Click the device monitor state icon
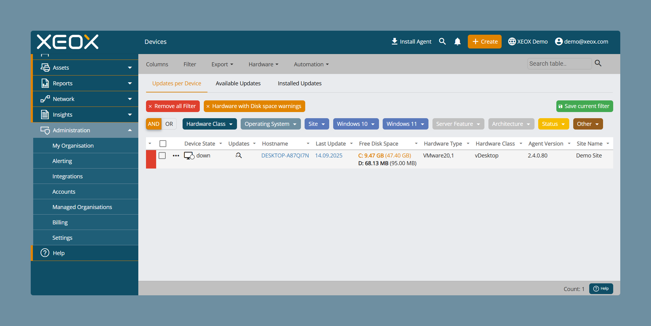The image size is (651, 326). click(189, 156)
